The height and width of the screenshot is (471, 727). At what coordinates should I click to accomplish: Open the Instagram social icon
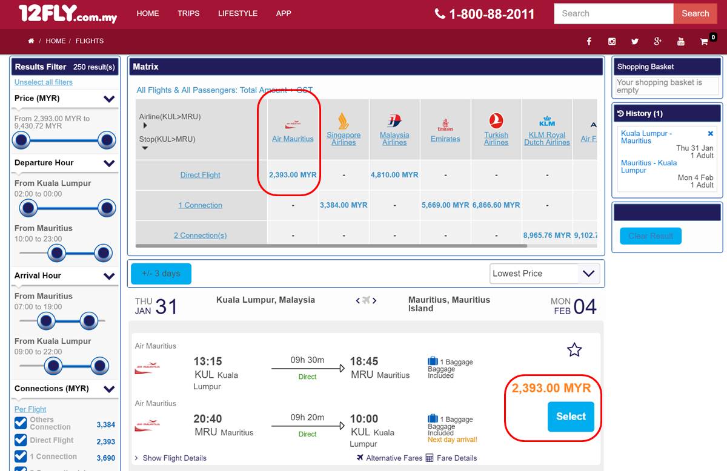pyautogui.click(x=612, y=41)
